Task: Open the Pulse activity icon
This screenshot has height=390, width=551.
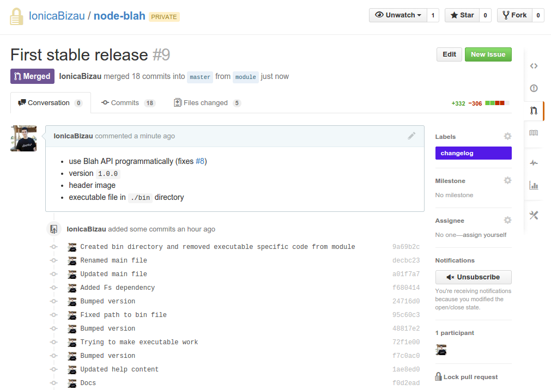Action: click(x=534, y=163)
